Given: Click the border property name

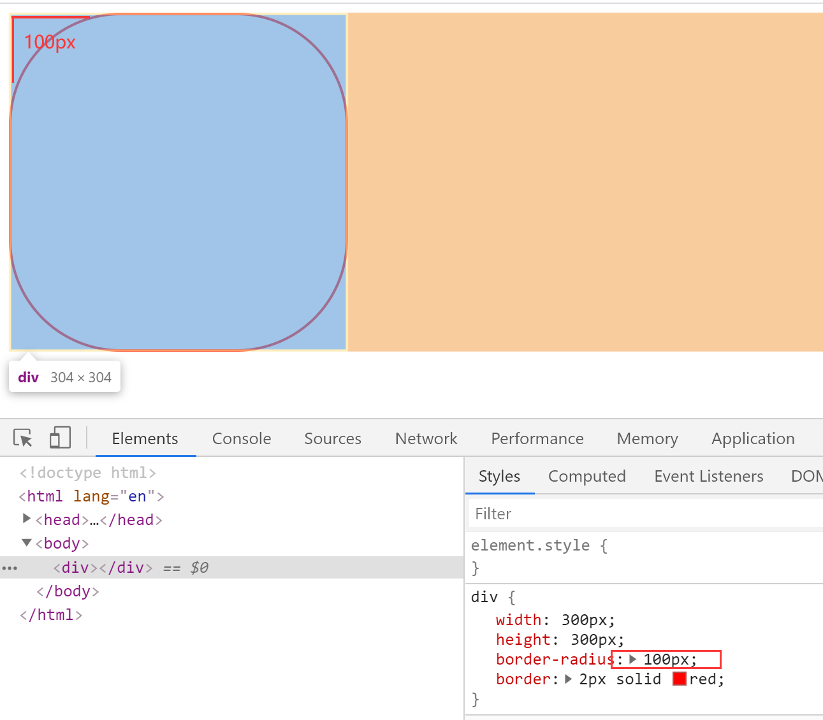Looking at the screenshot, I should [523, 679].
